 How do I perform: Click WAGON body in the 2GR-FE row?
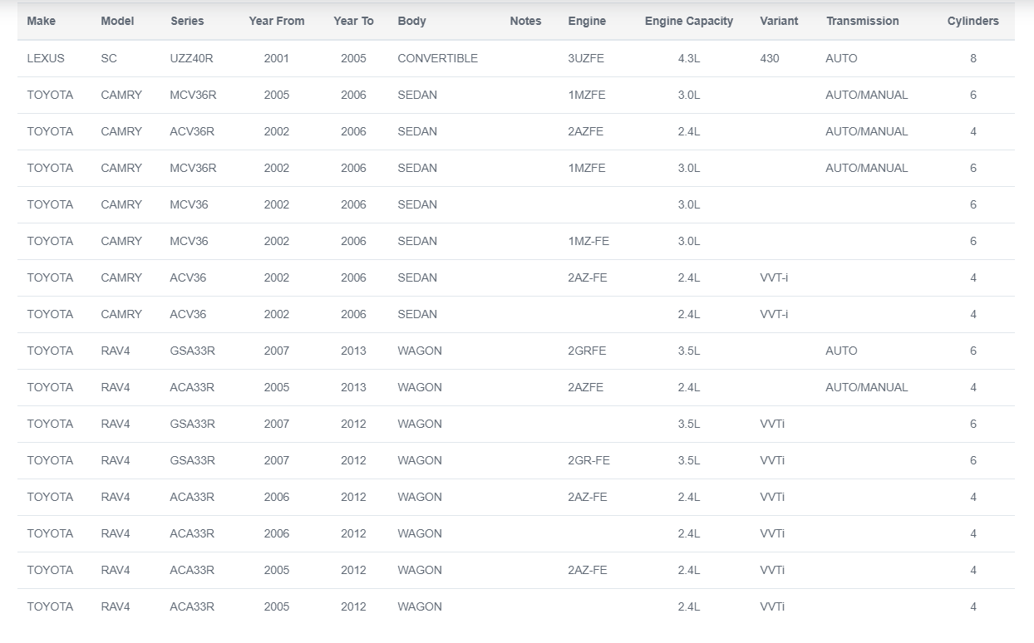420,460
